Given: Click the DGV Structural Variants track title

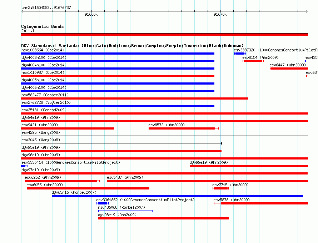Looking at the screenshot, I should (x=133, y=46).
